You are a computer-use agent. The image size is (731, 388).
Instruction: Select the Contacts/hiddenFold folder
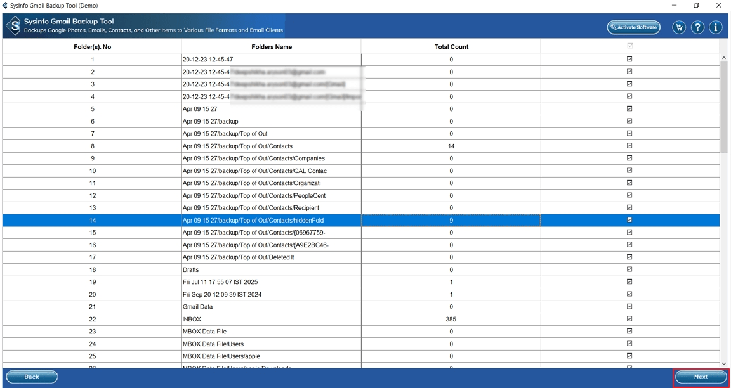point(253,220)
